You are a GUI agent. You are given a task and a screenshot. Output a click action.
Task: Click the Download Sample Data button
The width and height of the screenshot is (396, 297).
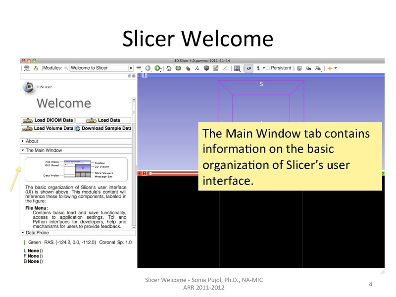pyautogui.click(x=105, y=128)
